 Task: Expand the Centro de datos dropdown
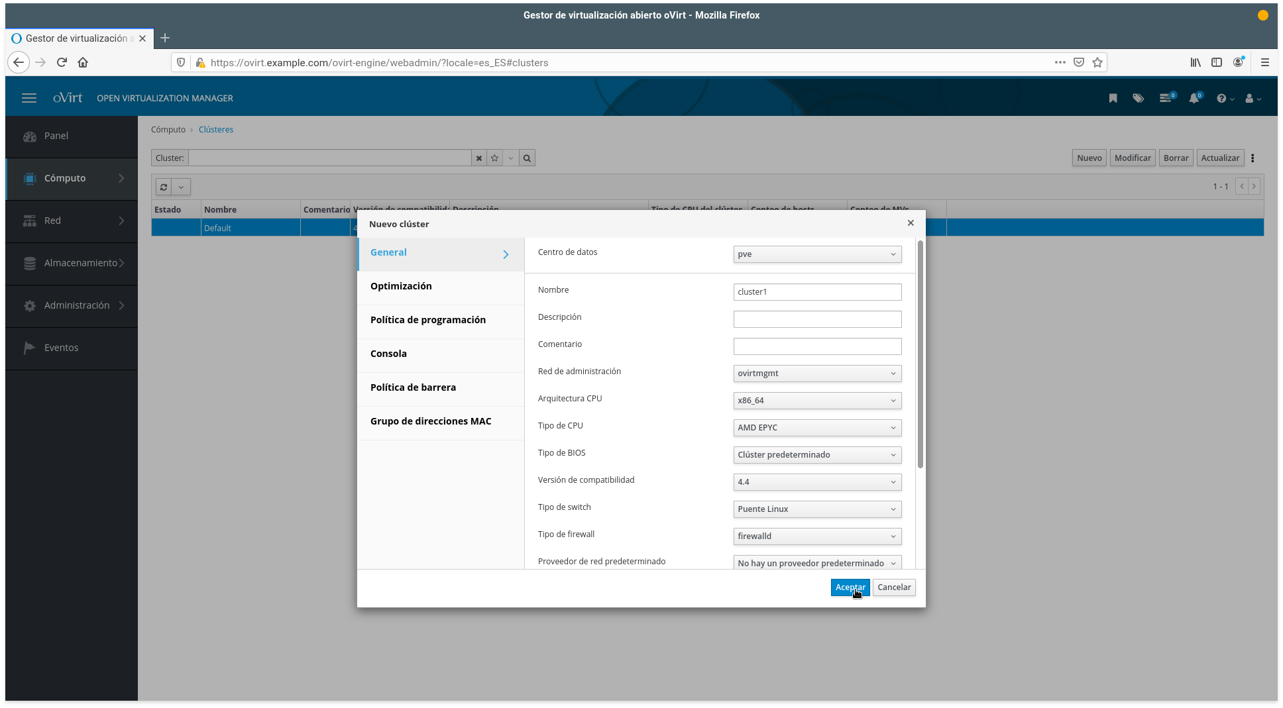coord(816,254)
